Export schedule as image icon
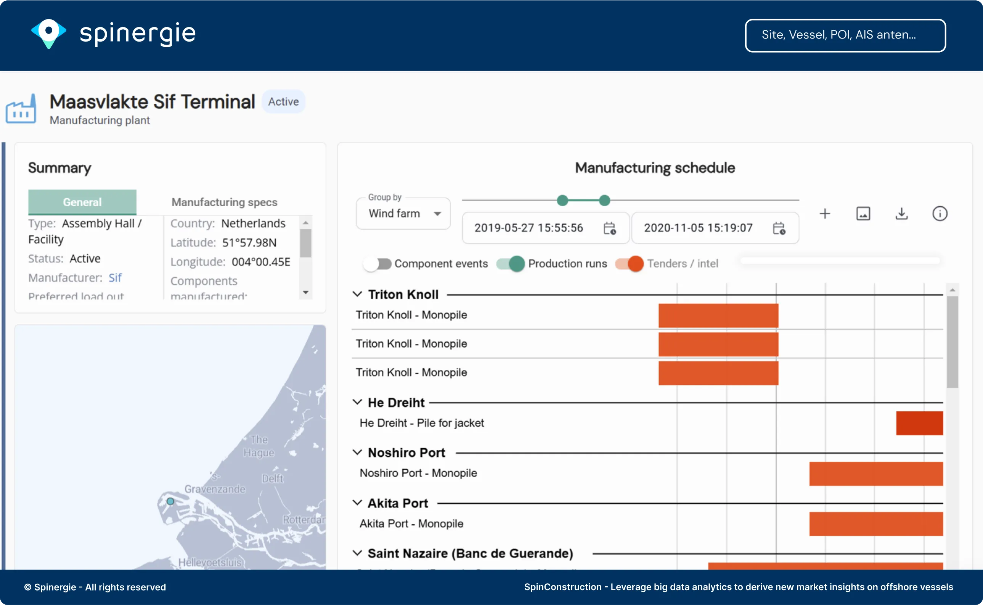This screenshot has height=605, width=983. [863, 213]
